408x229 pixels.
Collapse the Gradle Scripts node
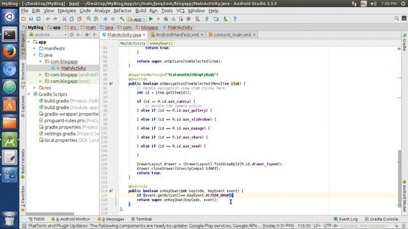[29, 94]
